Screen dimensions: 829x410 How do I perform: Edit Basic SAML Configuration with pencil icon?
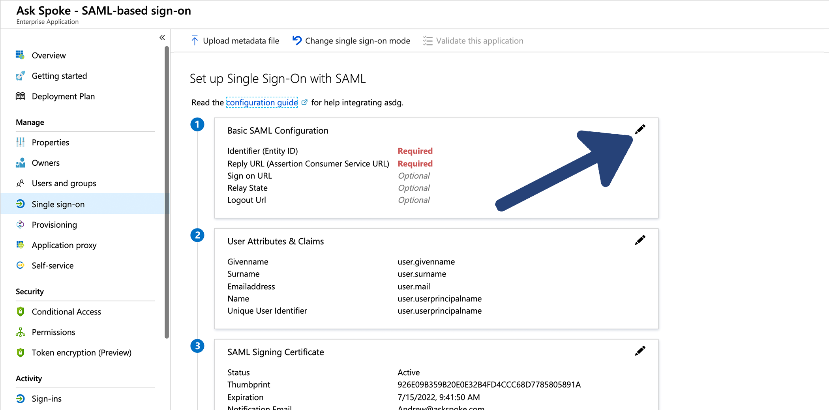(640, 129)
